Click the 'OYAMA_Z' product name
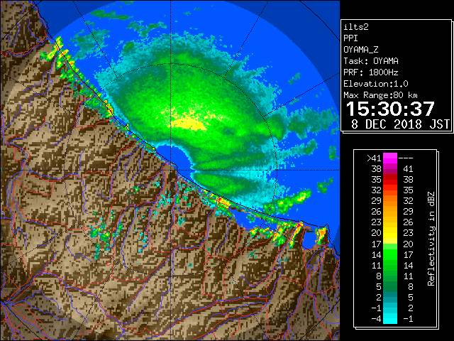Image resolution: width=454 pixels, height=341 pixels. 361,50
